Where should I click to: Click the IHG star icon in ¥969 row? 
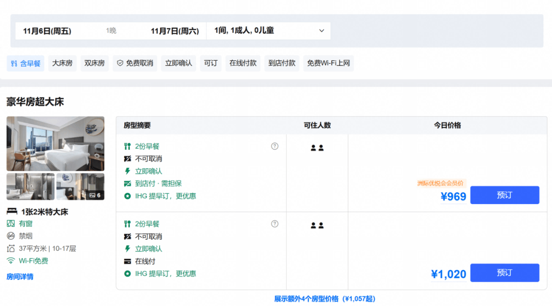coord(127,196)
